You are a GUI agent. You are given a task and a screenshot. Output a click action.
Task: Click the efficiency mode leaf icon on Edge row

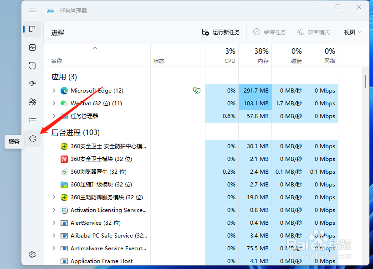197,91
